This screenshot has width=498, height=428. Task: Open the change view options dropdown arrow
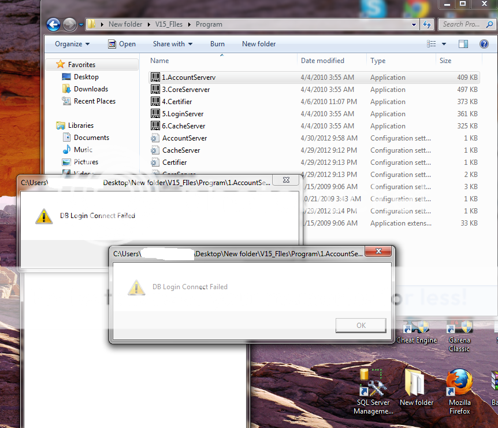pos(444,44)
